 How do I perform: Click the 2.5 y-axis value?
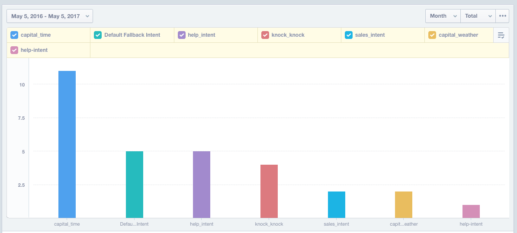point(21,185)
